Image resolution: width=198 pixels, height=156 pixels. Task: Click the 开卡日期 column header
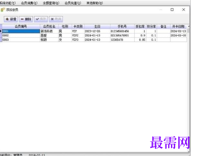pyautogui.click(x=178, y=27)
